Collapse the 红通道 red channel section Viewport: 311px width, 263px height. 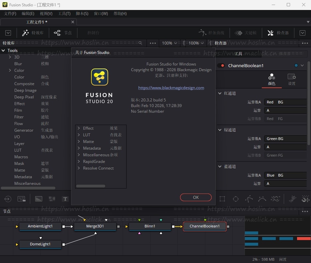tap(220, 93)
